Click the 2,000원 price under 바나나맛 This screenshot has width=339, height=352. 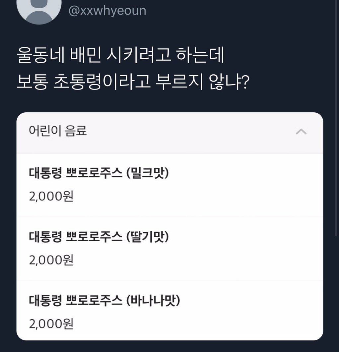[x=51, y=324]
